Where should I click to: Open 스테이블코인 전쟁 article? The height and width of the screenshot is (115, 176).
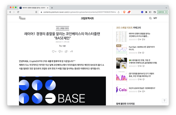click(143, 61)
